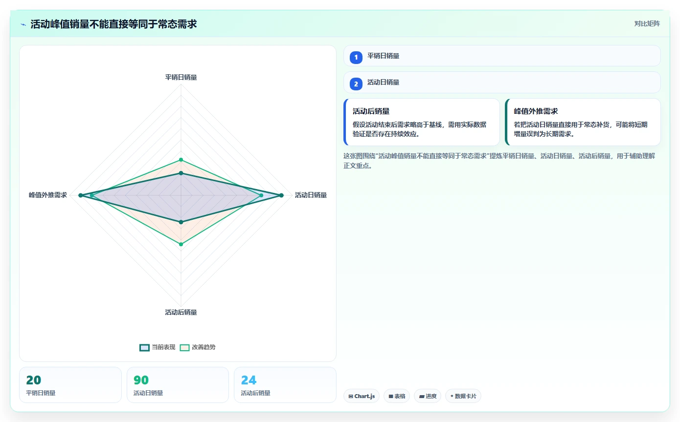Image resolution: width=680 pixels, height=422 pixels.
Task: Click light green data point on 活动后销量 axis
Action: (x=181, y=244)
